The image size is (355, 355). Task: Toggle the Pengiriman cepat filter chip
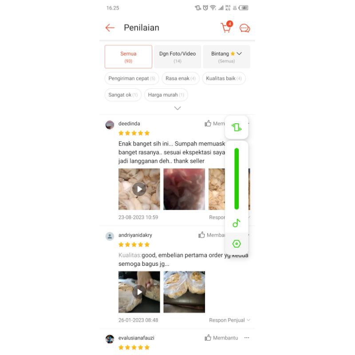coord(132,79)
